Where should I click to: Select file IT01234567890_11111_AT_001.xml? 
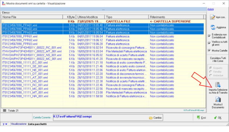pyautogui.click(x=103, y=78)
